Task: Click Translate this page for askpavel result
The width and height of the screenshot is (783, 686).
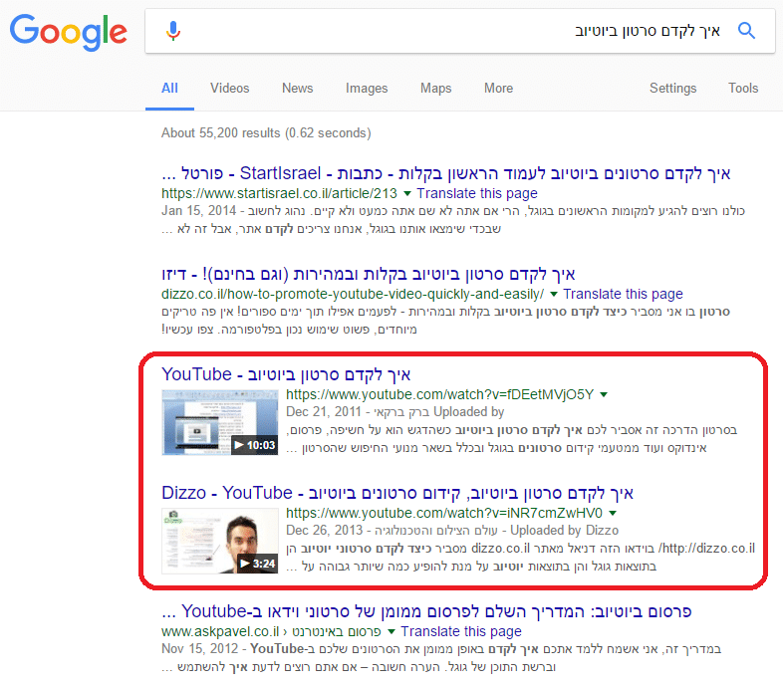Action: coord(461,631)
